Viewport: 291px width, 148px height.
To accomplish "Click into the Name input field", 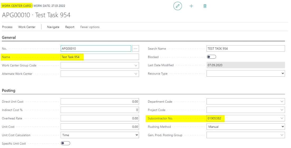I will coord(100,57).
